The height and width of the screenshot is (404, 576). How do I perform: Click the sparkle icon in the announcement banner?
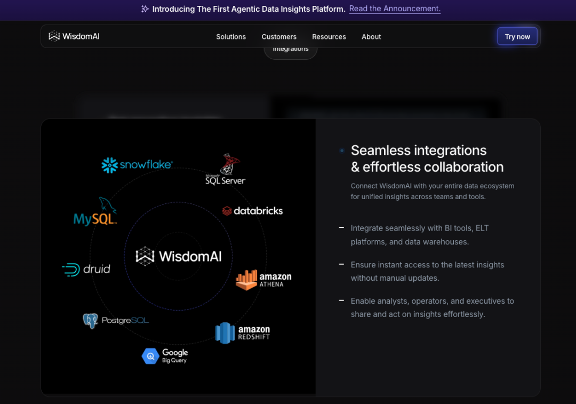[x=145, y=9]
